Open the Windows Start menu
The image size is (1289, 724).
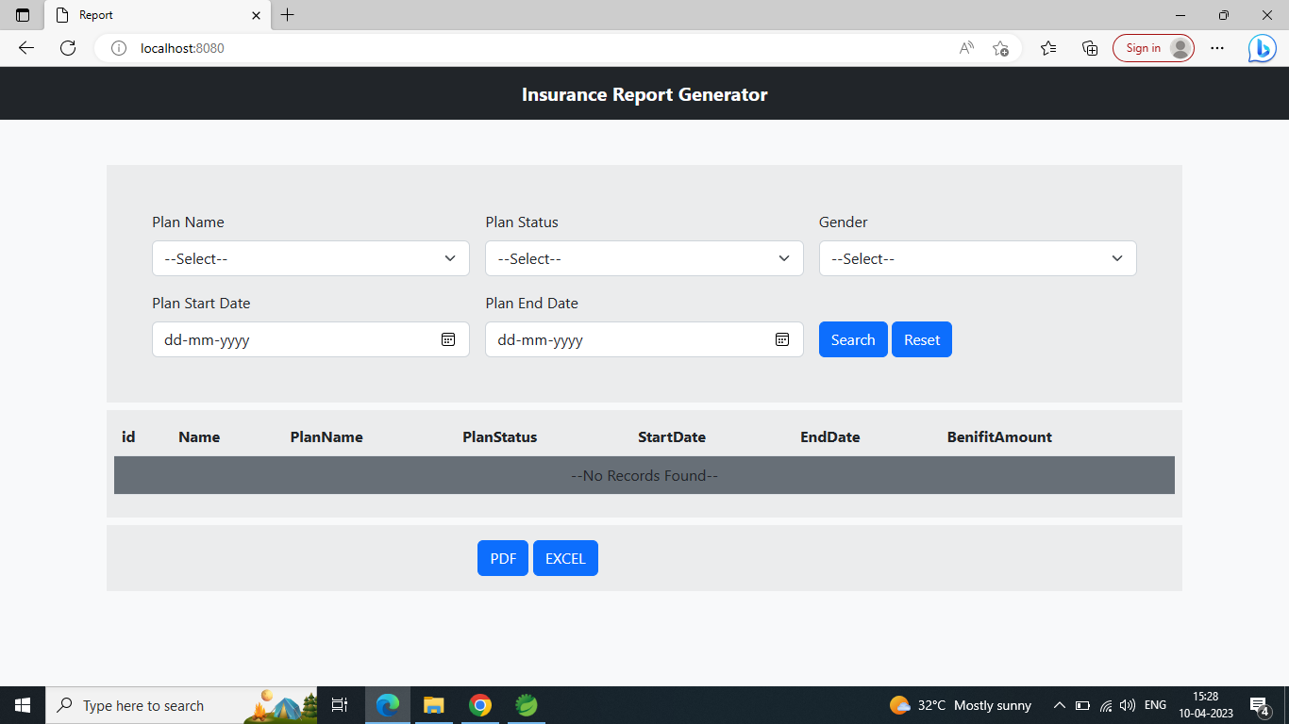point(23,705)
